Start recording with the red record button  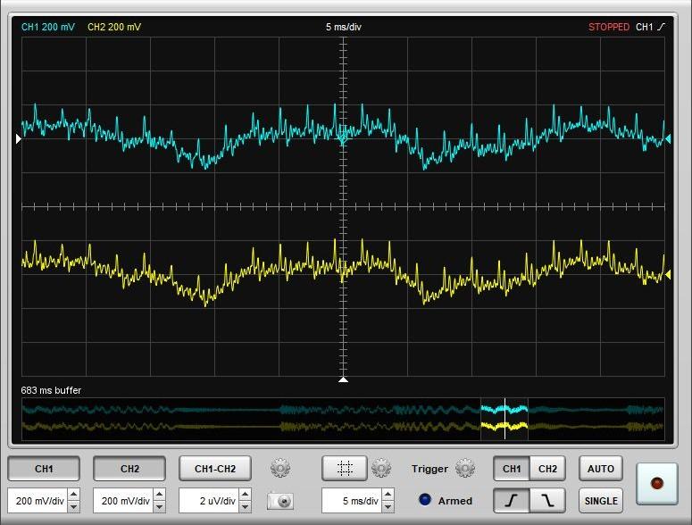pyautogui.click(x=656, y=484)
